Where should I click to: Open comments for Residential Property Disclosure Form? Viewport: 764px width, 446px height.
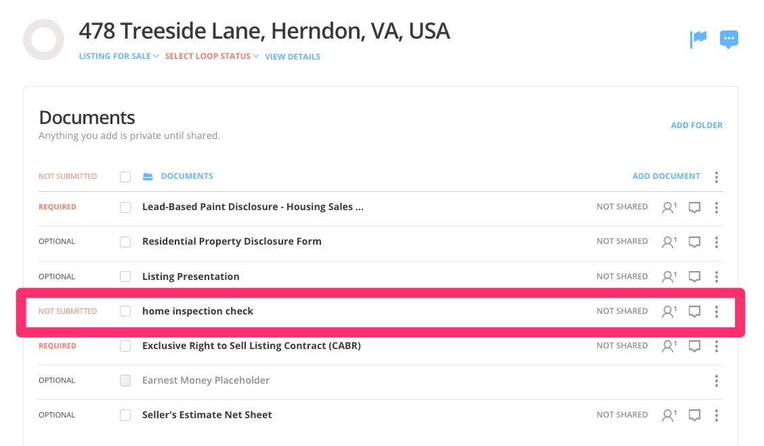pos(694,242)
